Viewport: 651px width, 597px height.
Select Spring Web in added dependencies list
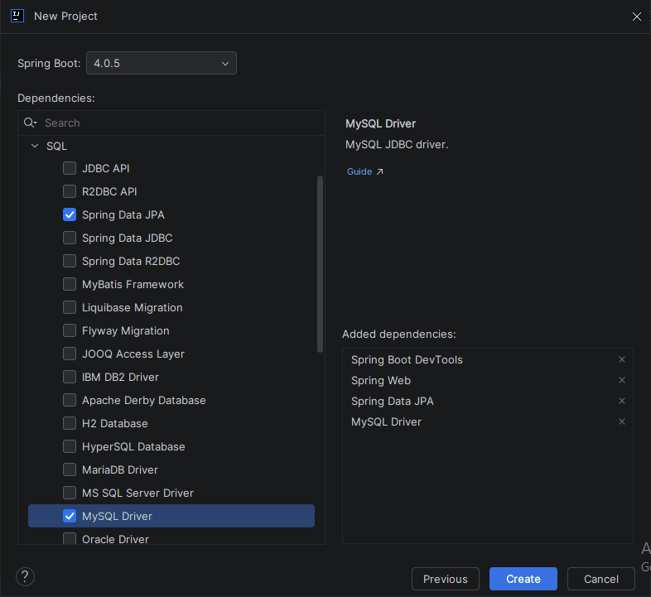click(381, 380)
